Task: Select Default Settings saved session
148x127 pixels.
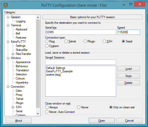Action: click(x=56, y=68)
